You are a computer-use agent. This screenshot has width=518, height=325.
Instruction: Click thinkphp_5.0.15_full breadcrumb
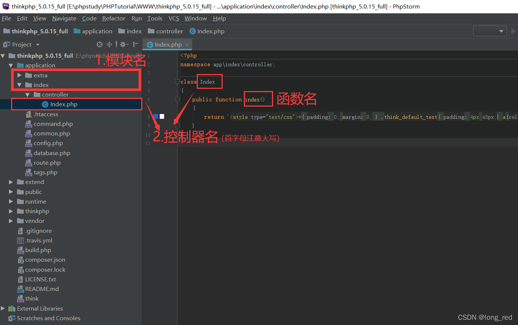(x=36, y=31)
